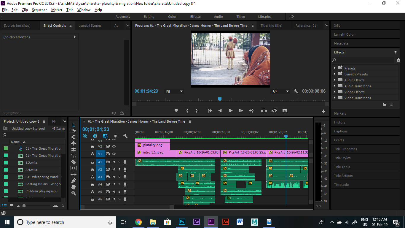405x228 pixels.
Task: Click the Extract button
Action: pos(274,111)
